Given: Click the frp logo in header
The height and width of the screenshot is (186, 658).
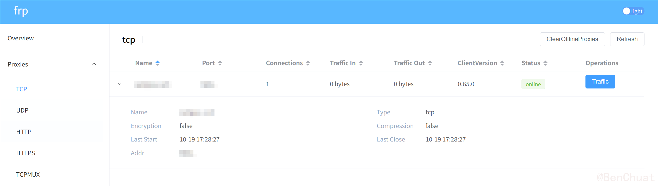Looking at the screenshot, I should pos(21,11).
